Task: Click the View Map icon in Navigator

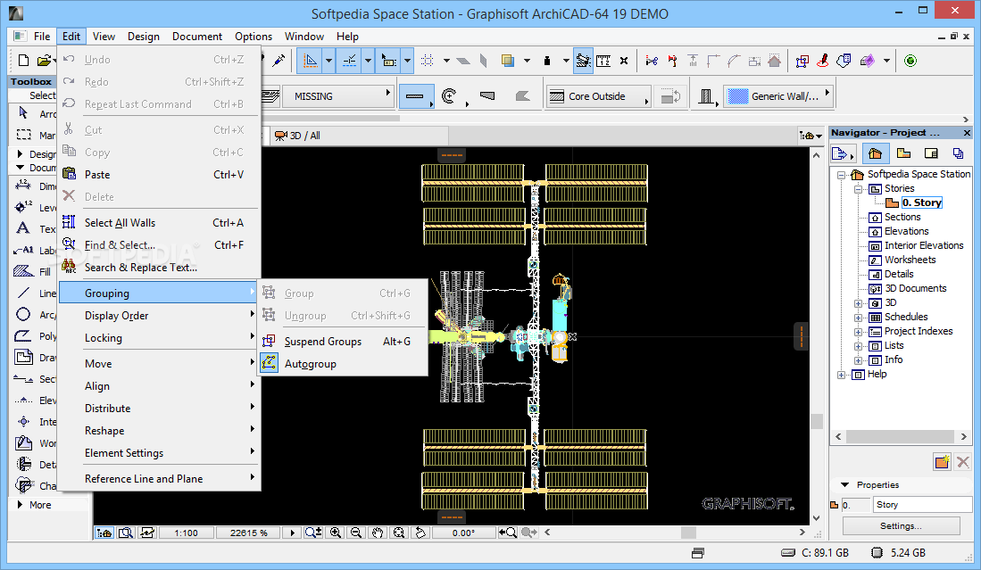Action: point(903,153)
